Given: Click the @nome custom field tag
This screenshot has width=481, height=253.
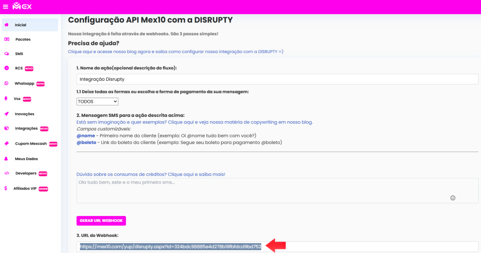Looking at the screenshot, I should 85,136.
